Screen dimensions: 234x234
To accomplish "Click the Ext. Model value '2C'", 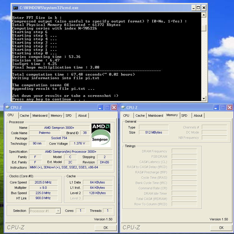I will pyautogui.click(x=70, y=162).
